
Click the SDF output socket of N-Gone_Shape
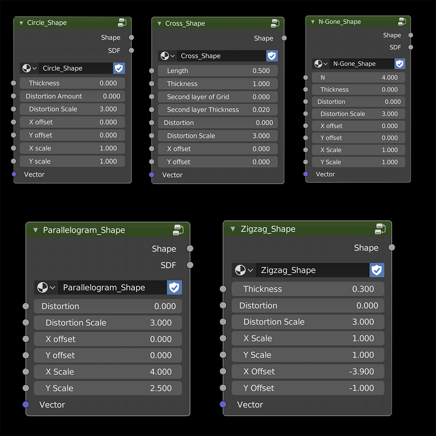410,47
